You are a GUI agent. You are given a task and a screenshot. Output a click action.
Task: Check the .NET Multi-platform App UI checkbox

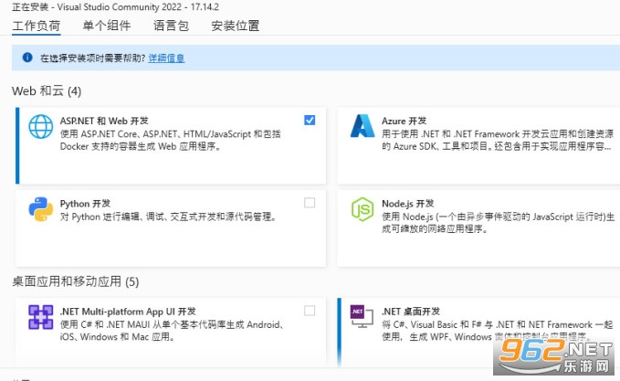310,311
